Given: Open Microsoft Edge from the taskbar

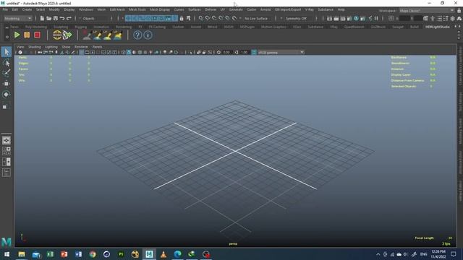Looking at the screenshot, I should tap(177, 254).
